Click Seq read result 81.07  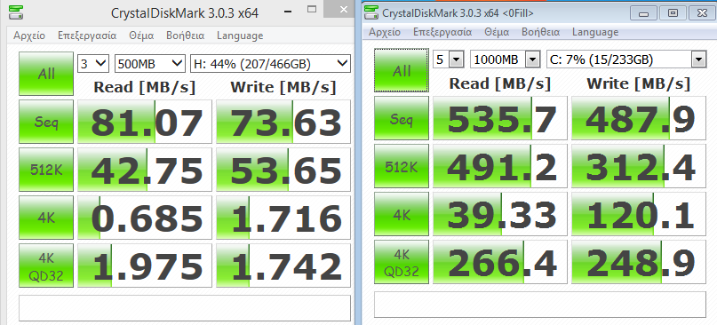(145, 122)
